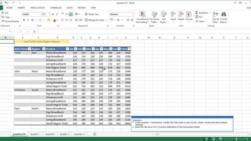Center text horizontally
This screenshot has height=141, width=251.
[x=67, y=20]
